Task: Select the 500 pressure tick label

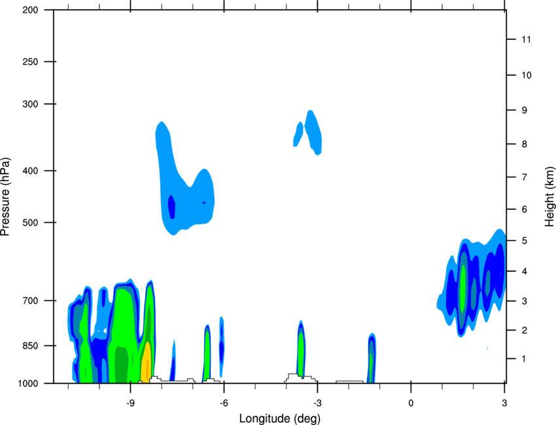Action: pos(30,222)
